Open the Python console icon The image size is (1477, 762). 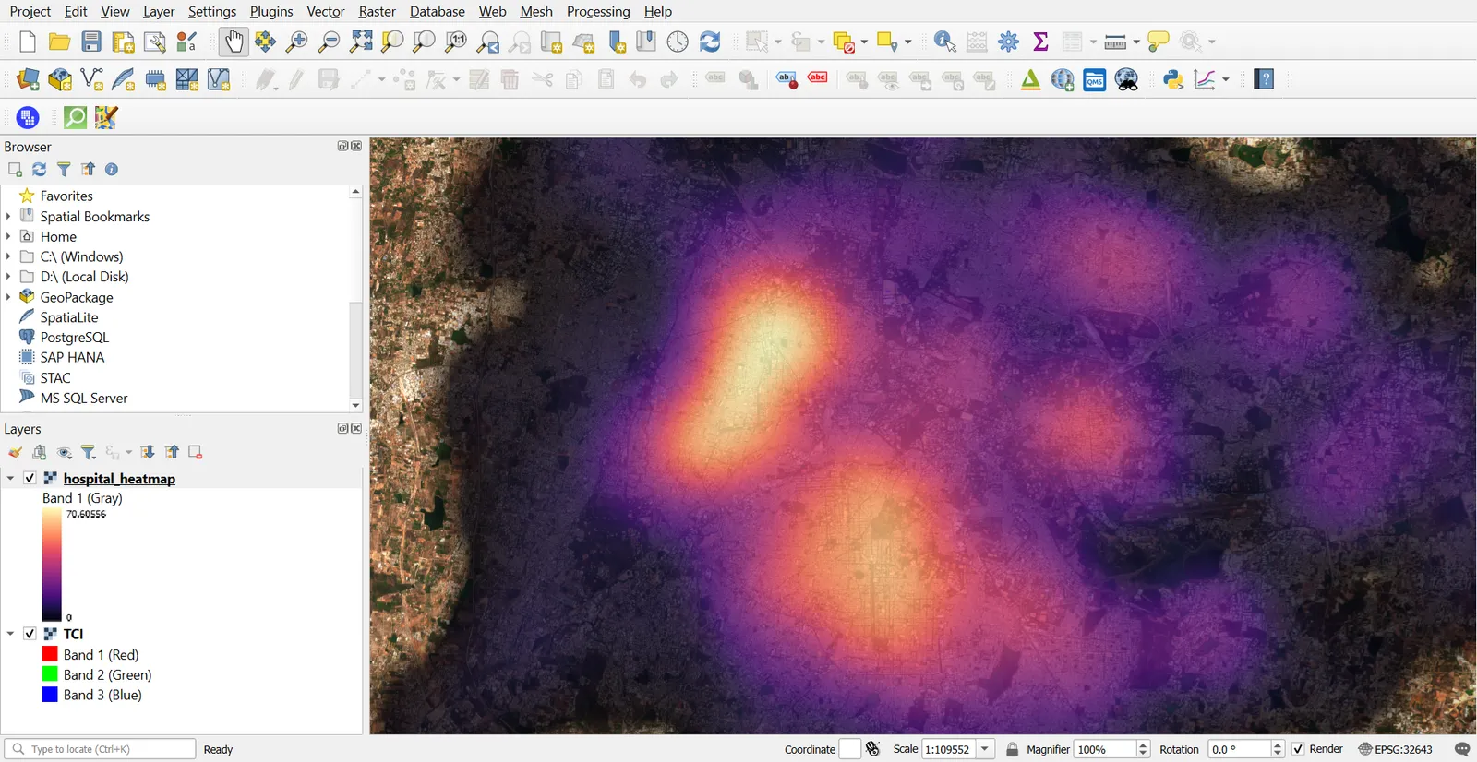pyautogui.click(x=1173, y=79)
